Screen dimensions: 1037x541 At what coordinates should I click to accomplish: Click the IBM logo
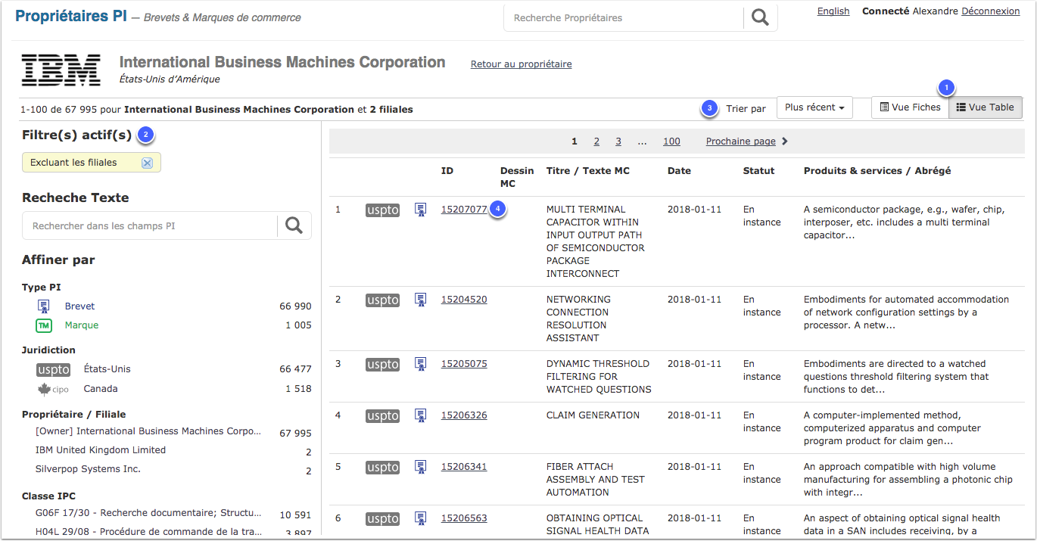61,70
